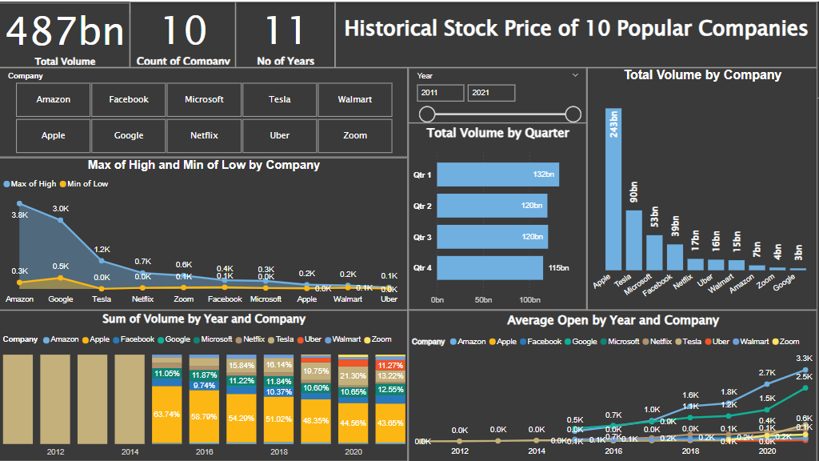
Task: Click Microsoft legend in Sum of Volume chart
Action: click(213, 339)
